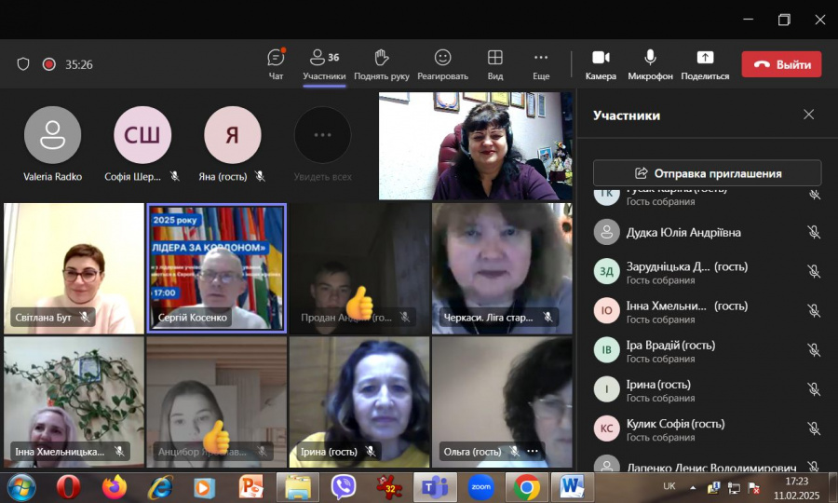Open Word from taskbar
The width and height of the screenshot is (838, 503).
572,487
